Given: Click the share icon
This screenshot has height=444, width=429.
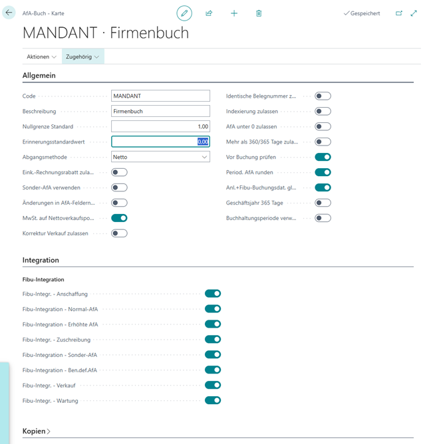Looking at the screenshot, I should 209,13.
